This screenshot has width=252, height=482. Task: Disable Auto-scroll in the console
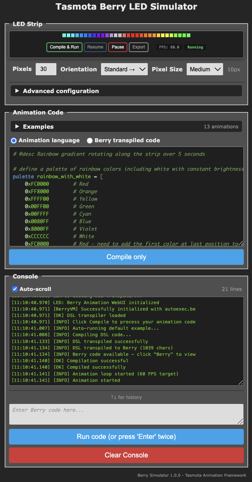[15, 289]
